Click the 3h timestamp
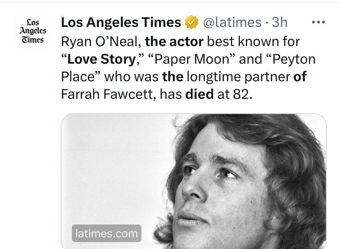 (279, 22)
